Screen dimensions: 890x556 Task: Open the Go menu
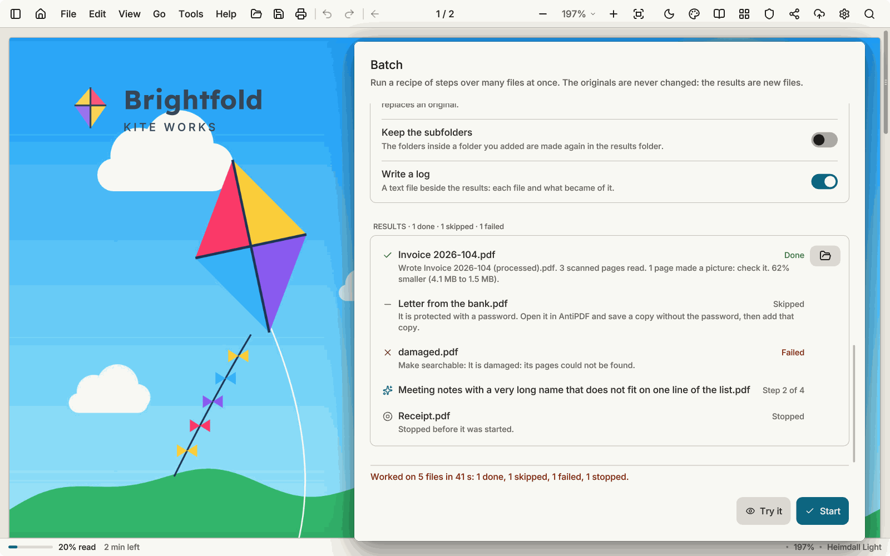click(x=159, y=14)
